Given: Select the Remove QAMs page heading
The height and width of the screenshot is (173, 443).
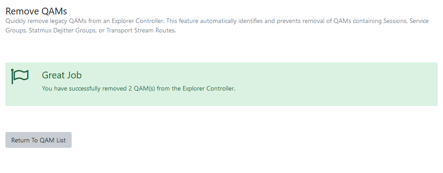Looking at the screenshot, I should click(36, 11).
